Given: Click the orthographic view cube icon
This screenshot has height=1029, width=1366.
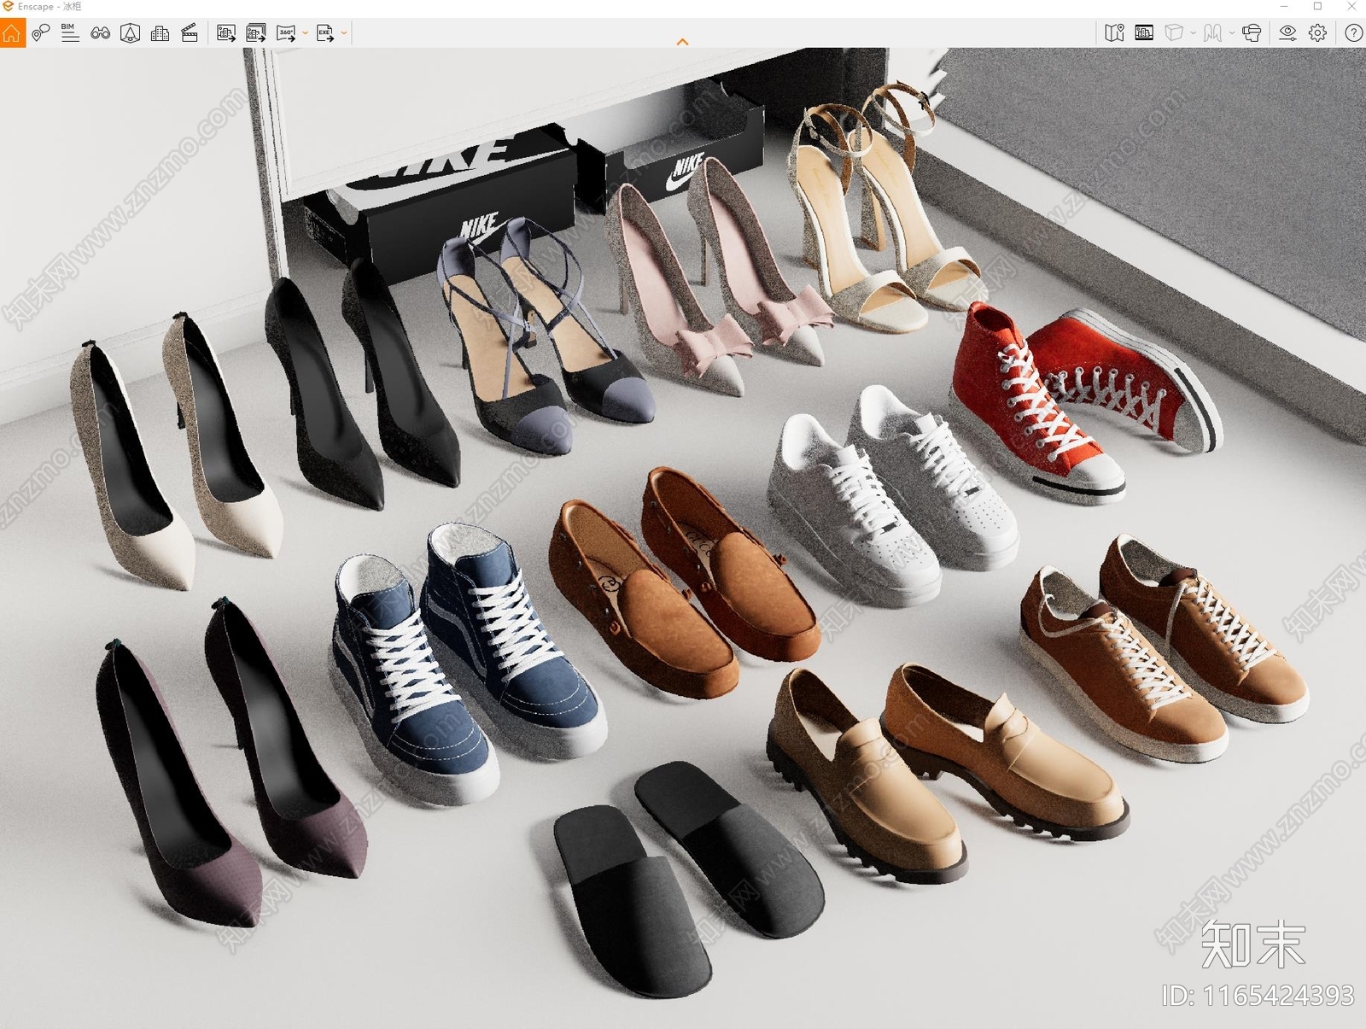Looking at the screenshot, I should pyautogui.click(x=1174, y=33).
